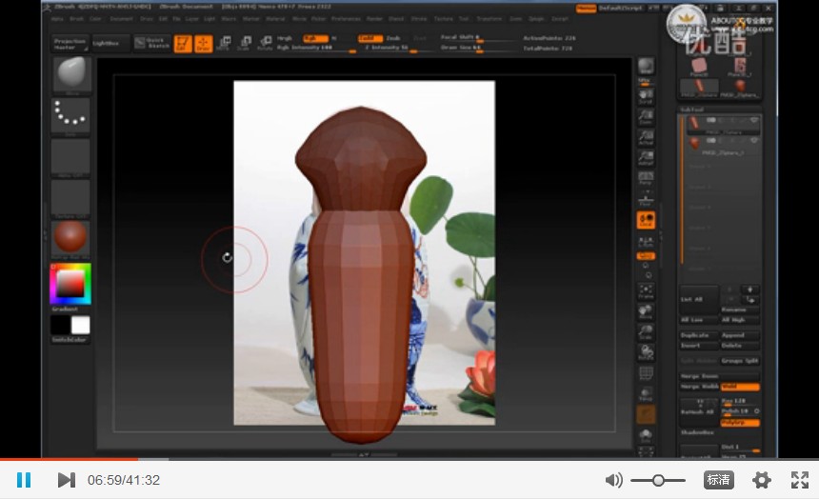The image size is (819, 499).
Task: Click the right shelf Rotate icon
Action: (x=646, y=352)
